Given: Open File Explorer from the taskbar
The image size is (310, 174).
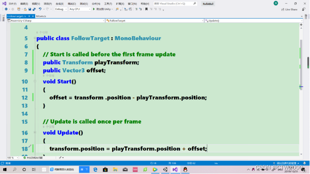Looking at the screenshot, I should tap(115, 170).
